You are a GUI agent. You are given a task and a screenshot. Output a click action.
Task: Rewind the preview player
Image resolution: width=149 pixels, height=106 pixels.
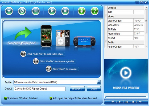[x=113, y=102]
